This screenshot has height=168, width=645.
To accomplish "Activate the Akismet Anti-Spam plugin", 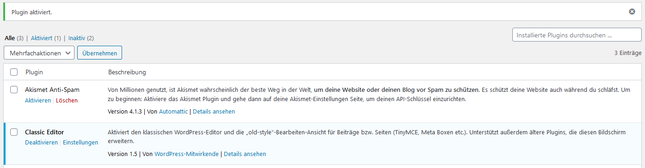I will (38, 100).
